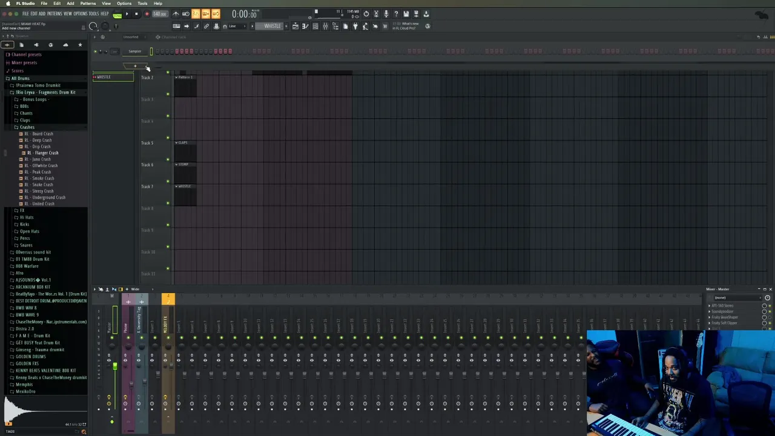The width and height of the screenshot is (775, 436).
Task: Click the browser star favorites tab icon
Action: (x=80, y=45)
